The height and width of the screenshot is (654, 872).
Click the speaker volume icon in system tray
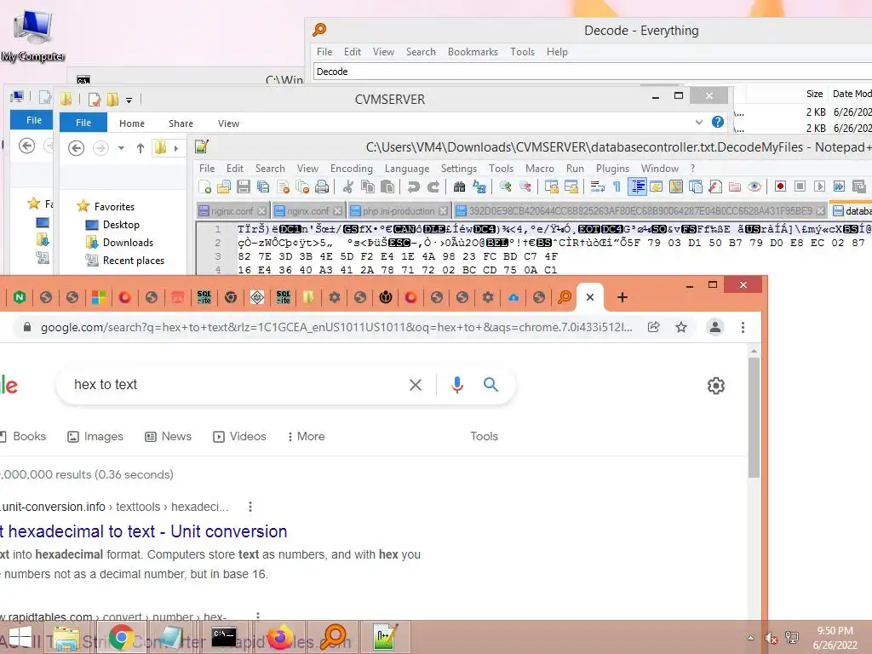click(x=771, y=638)
